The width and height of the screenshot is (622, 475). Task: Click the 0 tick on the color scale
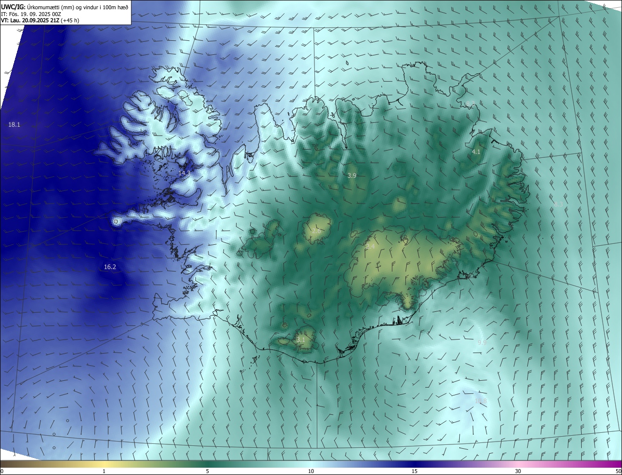(1, 471)
